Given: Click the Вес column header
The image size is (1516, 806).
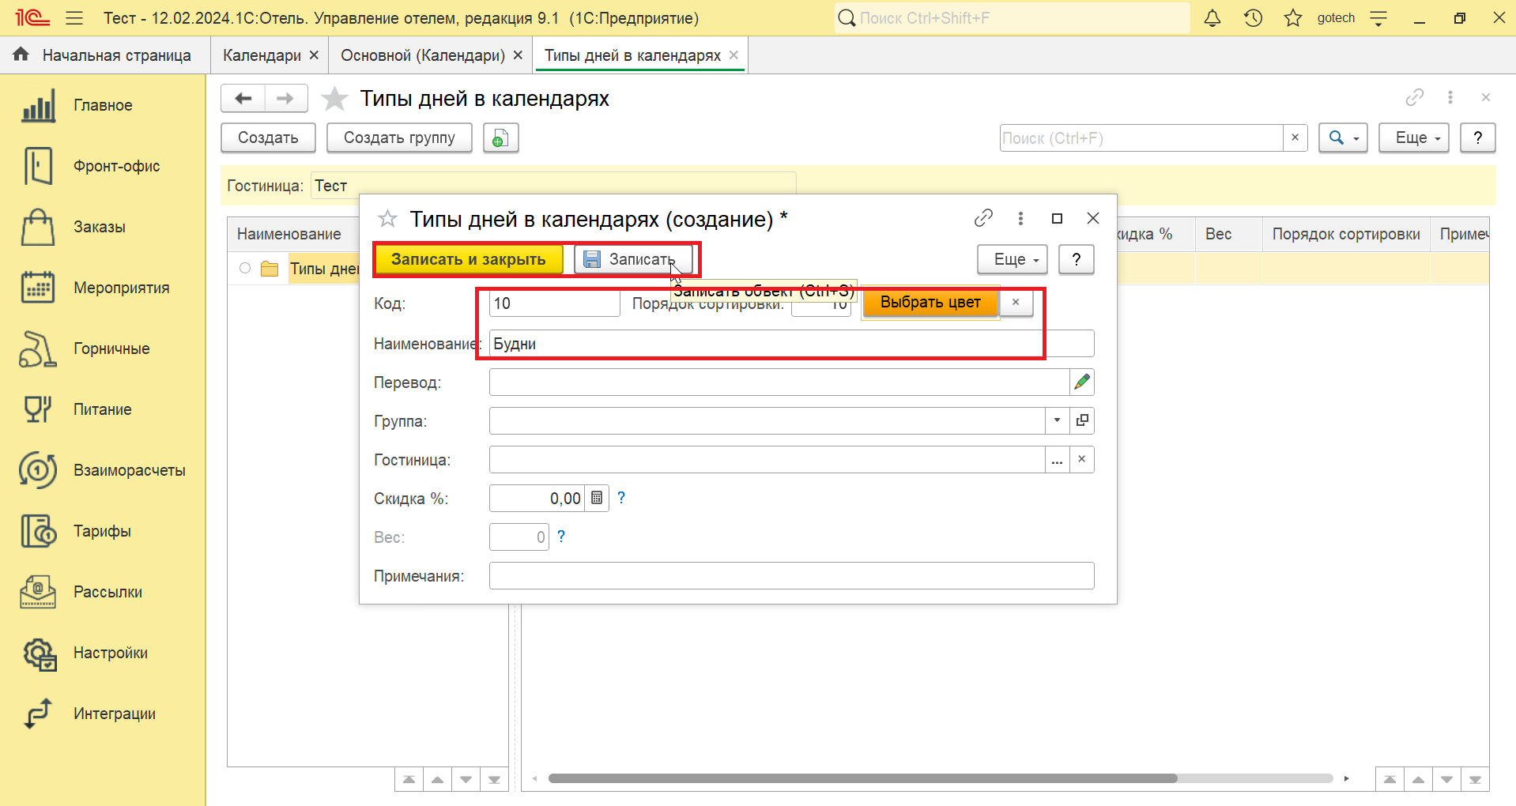Looking at the screenshot, I should tap(1228, 235).
